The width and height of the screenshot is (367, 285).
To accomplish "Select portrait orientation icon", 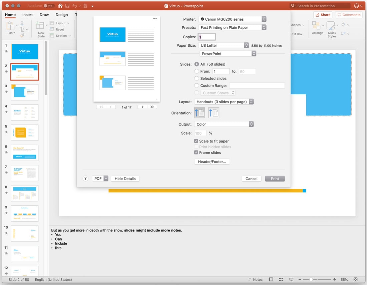I will click(199, 113).
